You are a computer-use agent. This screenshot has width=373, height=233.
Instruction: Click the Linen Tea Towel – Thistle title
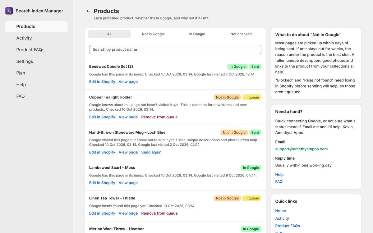pos(112,198)
